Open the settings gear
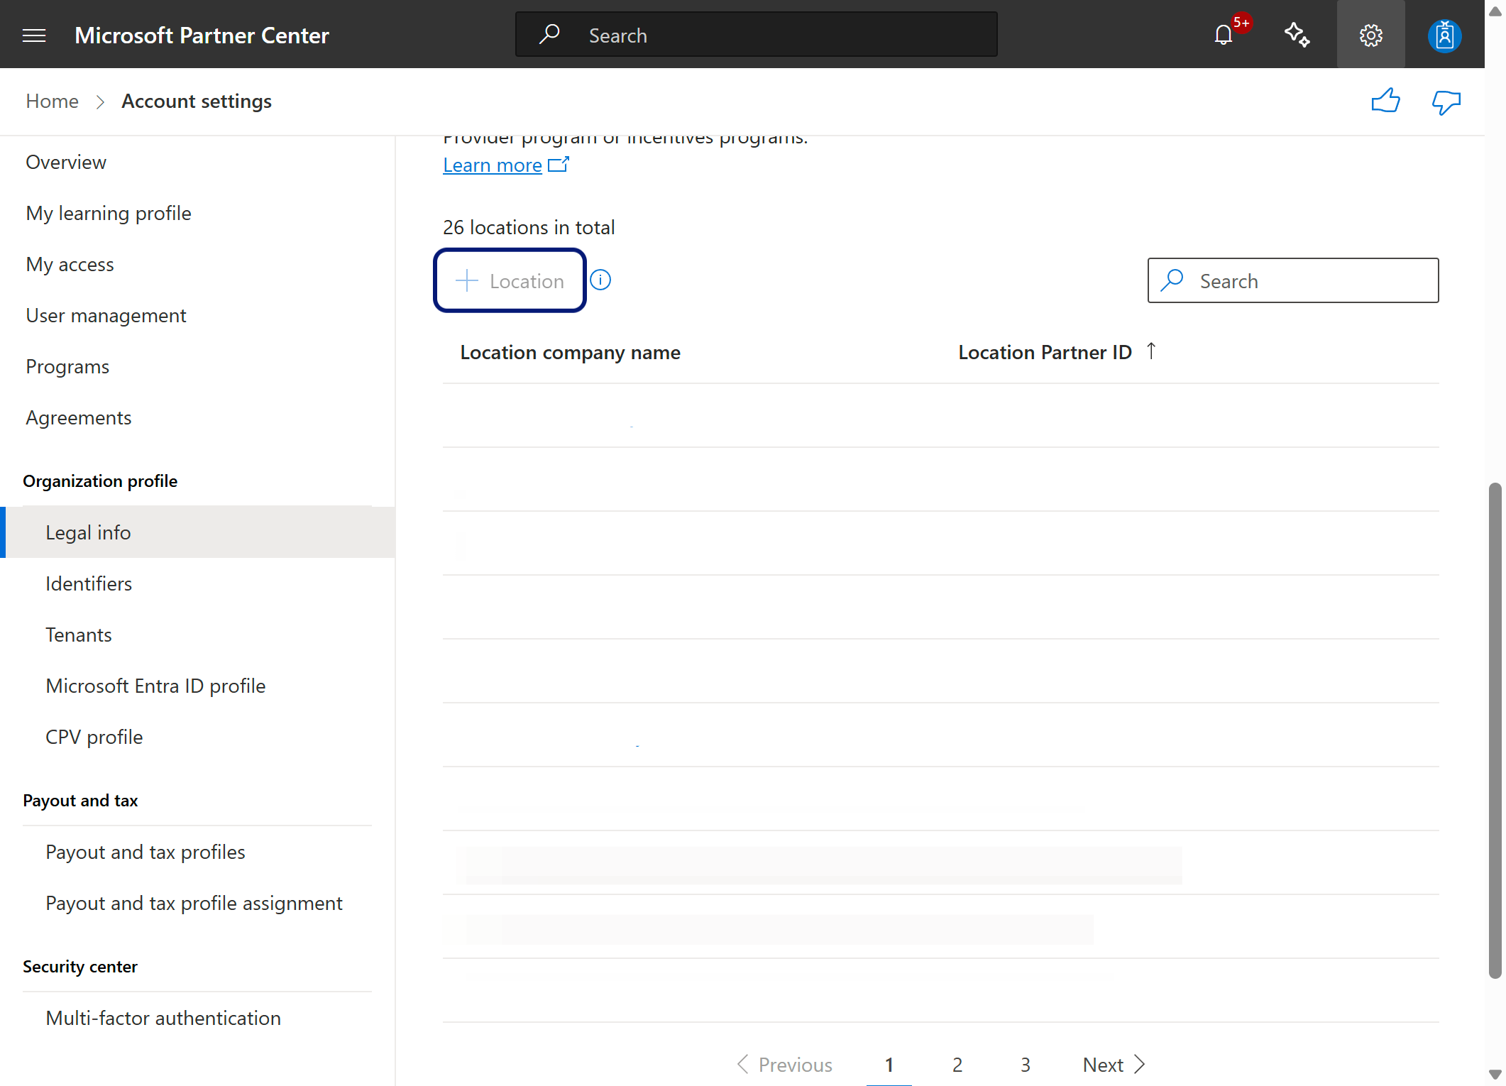1506x1086 pixels. [x=1370, y=35]
